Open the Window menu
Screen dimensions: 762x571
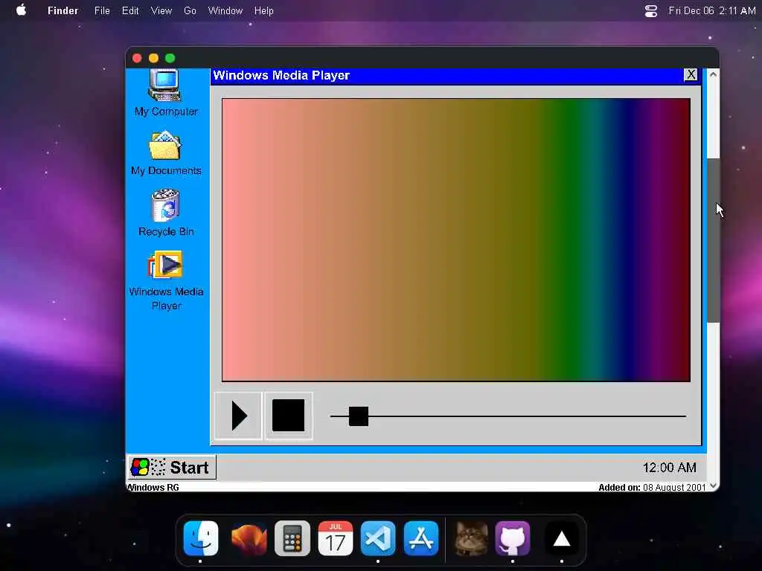225,10
